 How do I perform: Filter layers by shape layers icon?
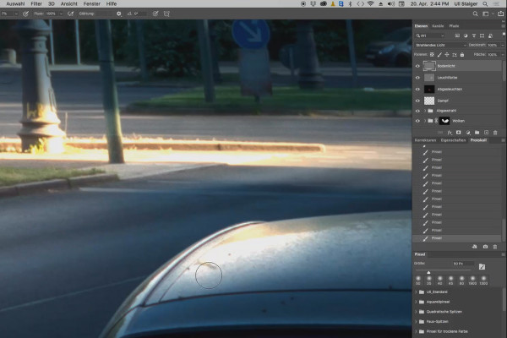[x=482, y=35]
